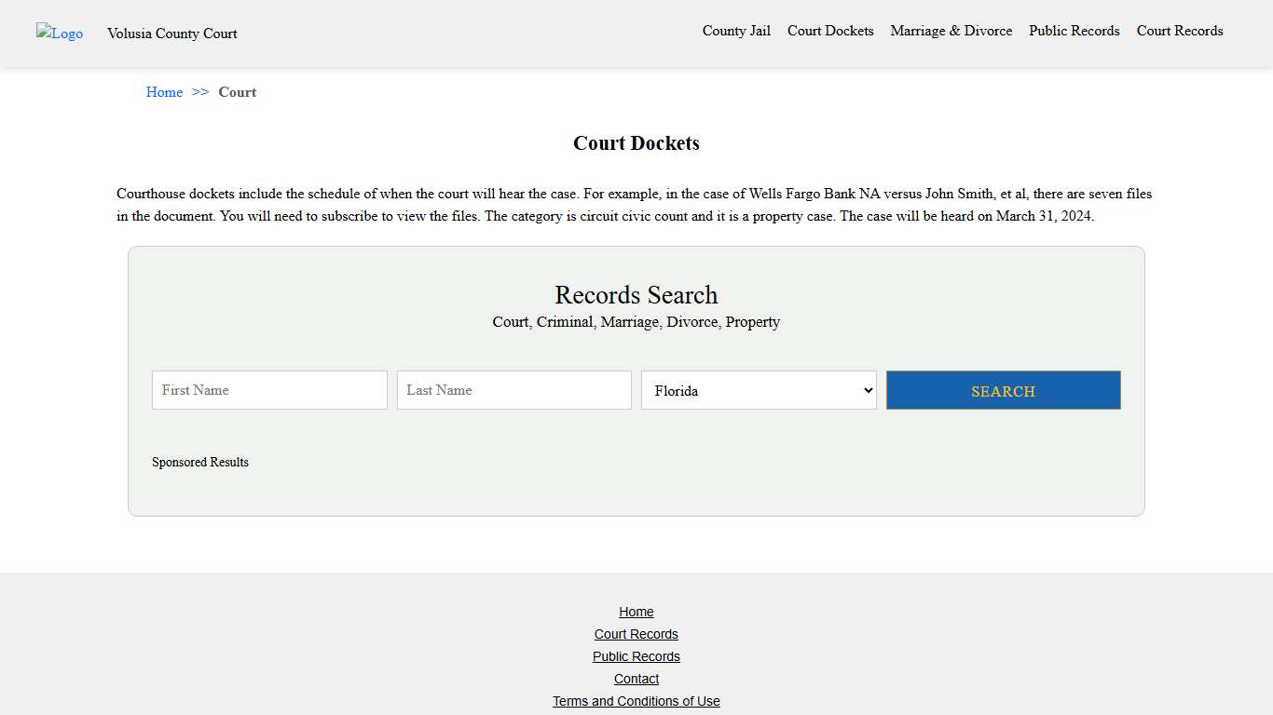Viewport: 1273px width, 715px height.
Task: Open Public Records from the top navigation
Action: 1074,31
